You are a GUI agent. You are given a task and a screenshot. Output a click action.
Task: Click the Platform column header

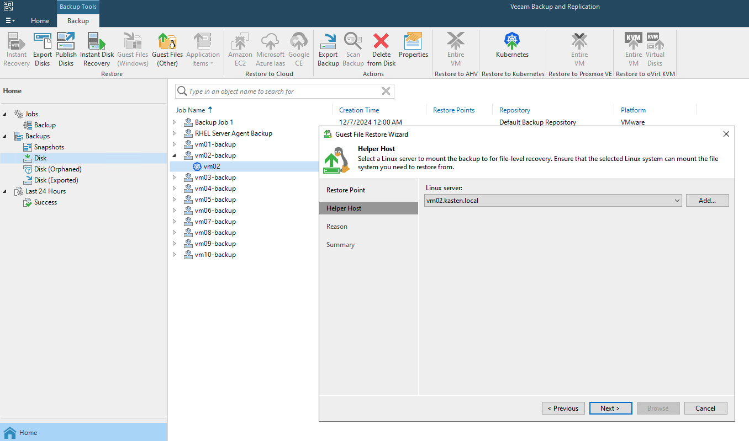tap(633, 110)
